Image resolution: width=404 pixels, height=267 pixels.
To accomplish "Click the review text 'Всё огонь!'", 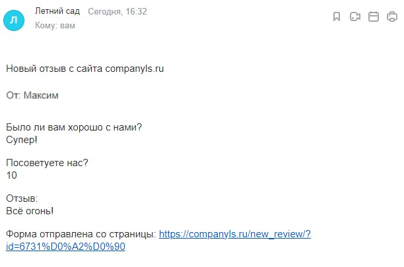I will click(x=30, y=211).
